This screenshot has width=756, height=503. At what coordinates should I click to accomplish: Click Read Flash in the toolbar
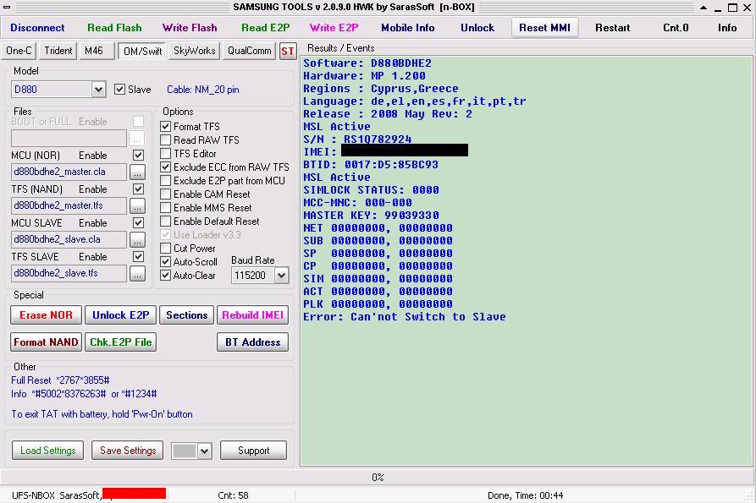click(115, 28)
